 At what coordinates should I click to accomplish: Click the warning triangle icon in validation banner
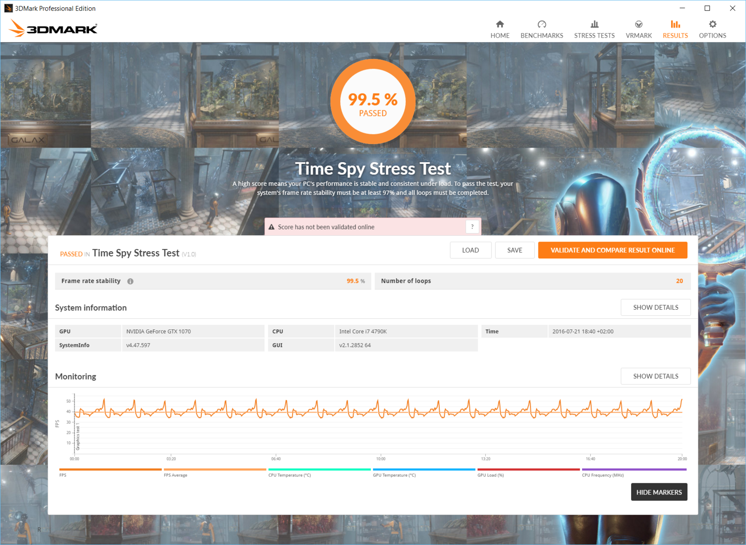272,227
